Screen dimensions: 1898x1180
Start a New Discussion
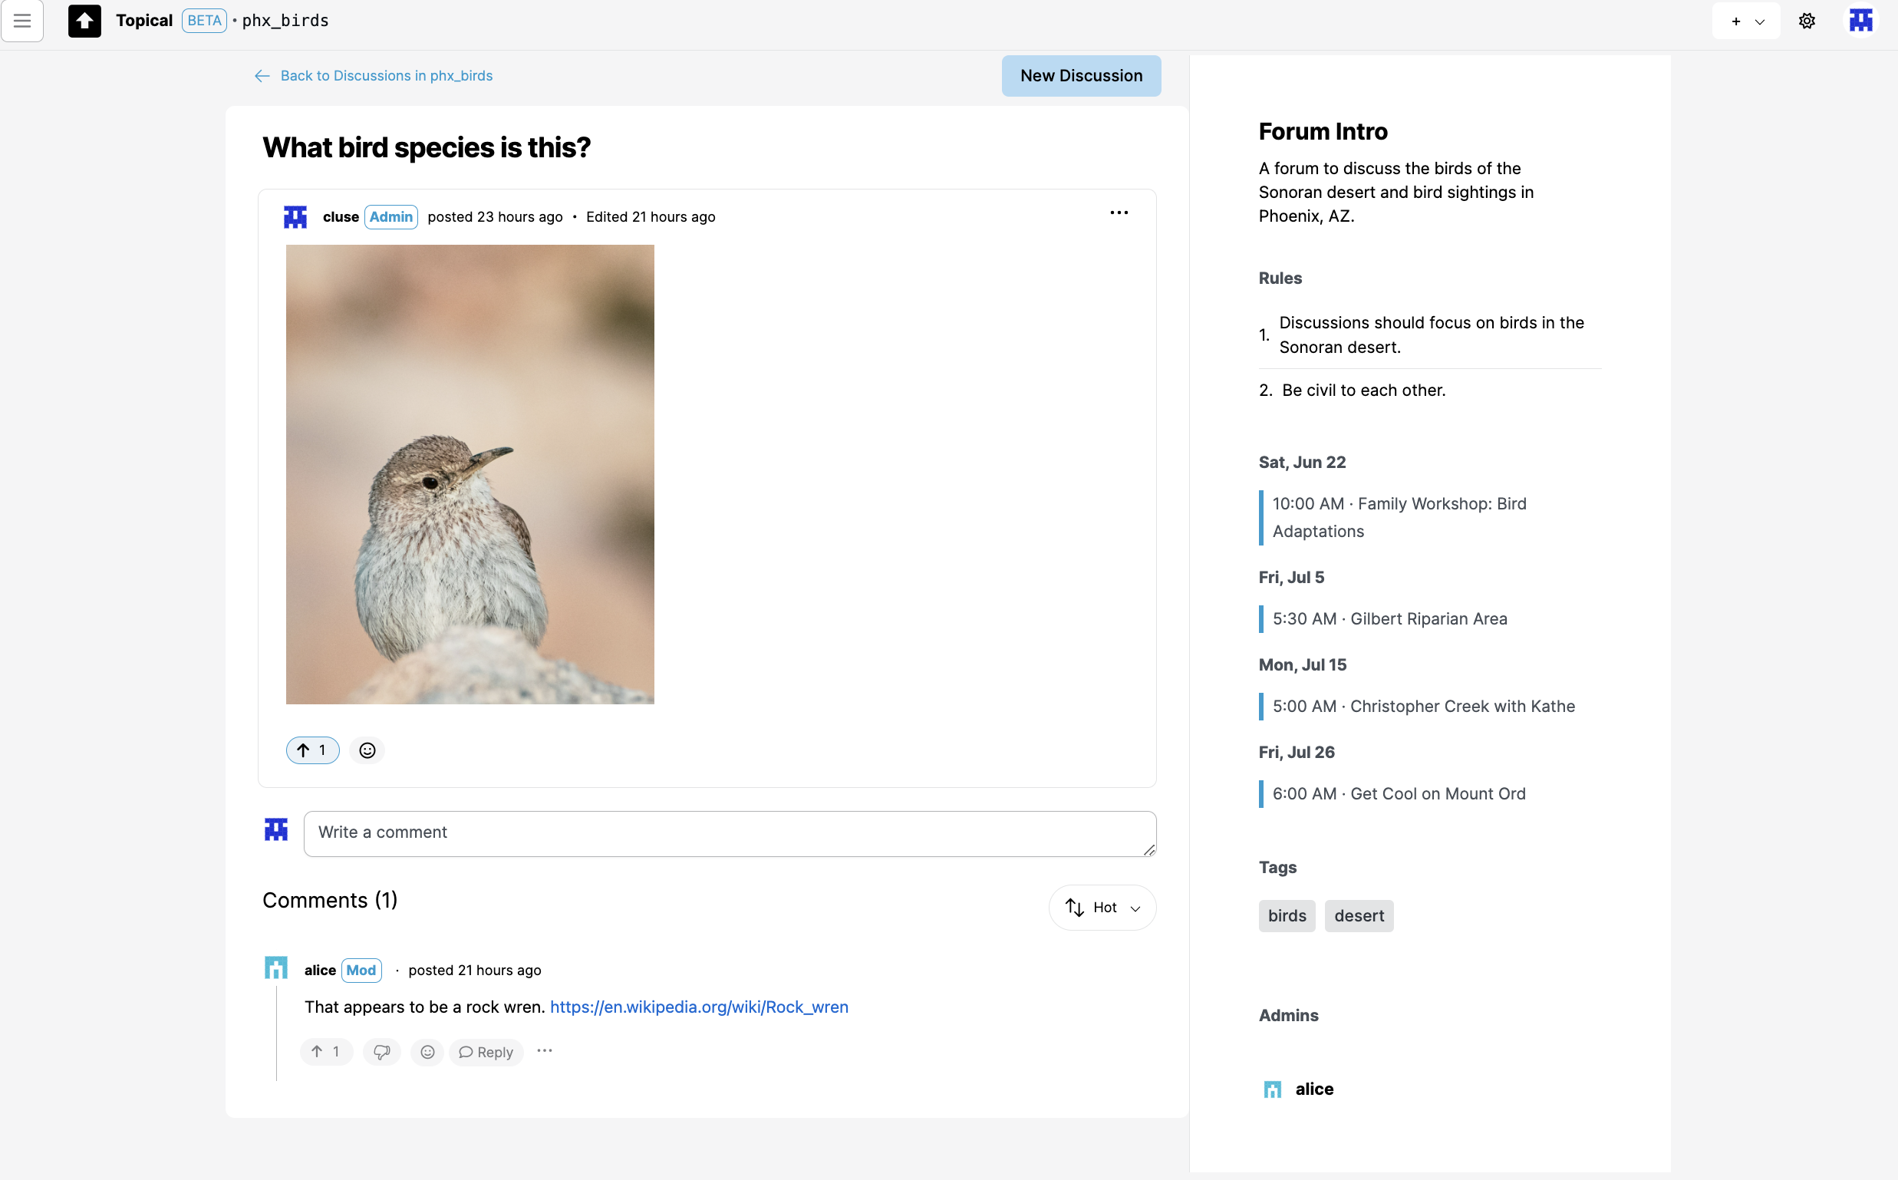coord(1081,76)
